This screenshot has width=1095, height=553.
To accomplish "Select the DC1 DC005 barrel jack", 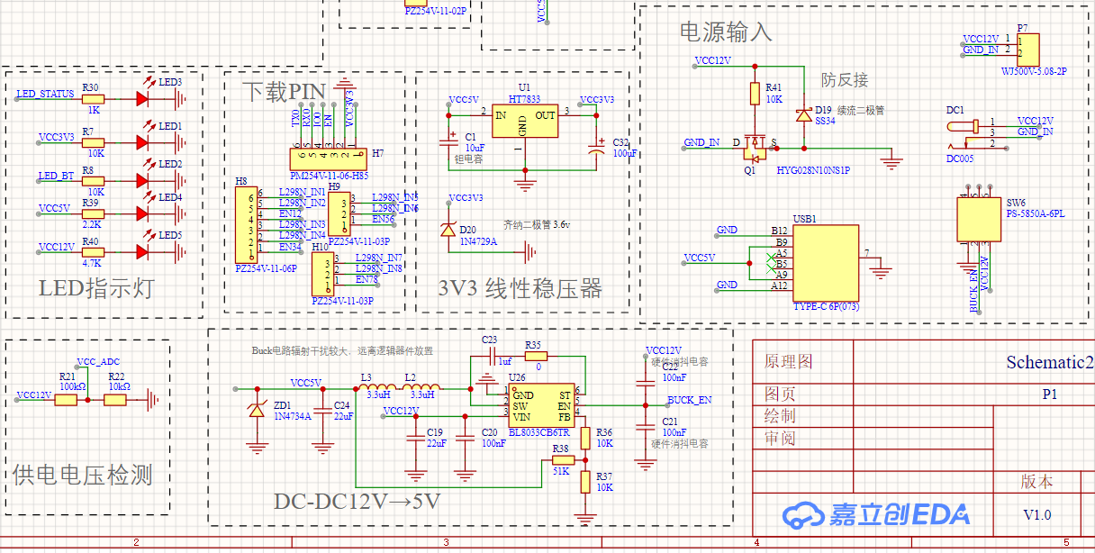I will 962,133.
